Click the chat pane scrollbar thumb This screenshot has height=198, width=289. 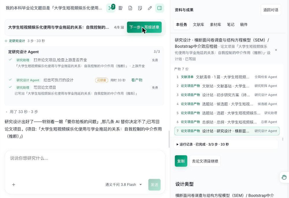(169, 139)
